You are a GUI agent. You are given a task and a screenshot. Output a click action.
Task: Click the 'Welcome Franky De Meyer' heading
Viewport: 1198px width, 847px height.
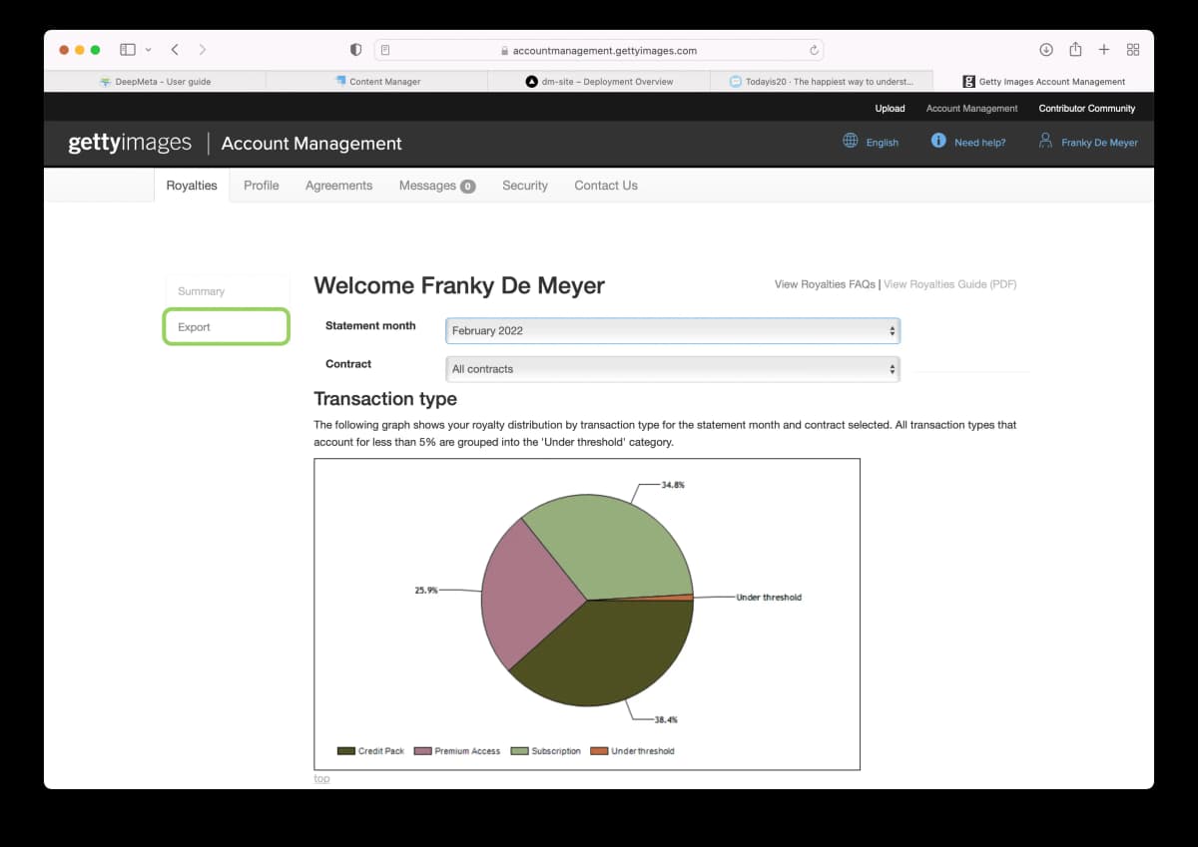(459, 286)
